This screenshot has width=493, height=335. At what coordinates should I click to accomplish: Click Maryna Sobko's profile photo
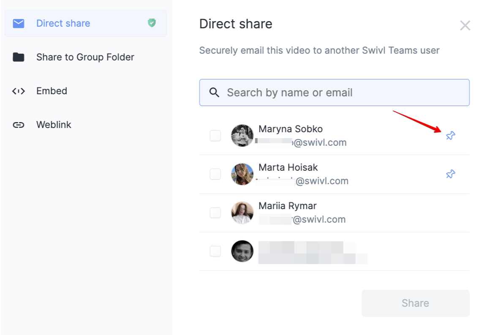[242, 136]
